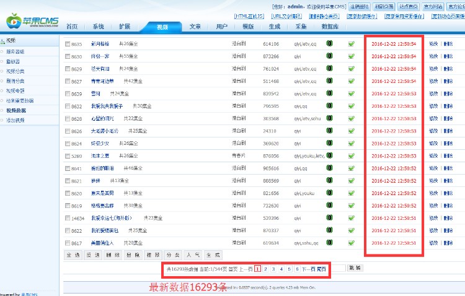Click the 站点首页 button at top

409,7
